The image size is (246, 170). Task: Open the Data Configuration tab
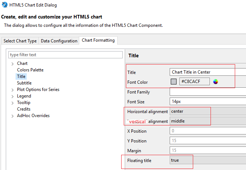(x=59, y=41)
